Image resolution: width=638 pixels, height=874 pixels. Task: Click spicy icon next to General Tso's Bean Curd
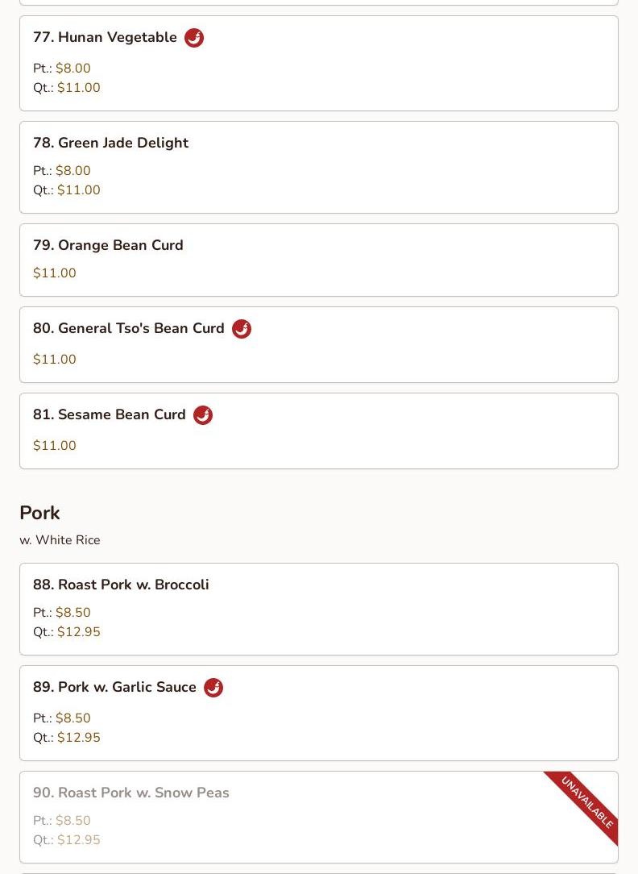(242, 329)
